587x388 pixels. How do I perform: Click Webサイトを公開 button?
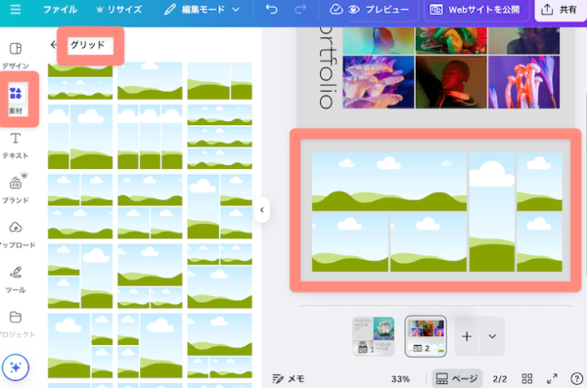(x=474, y=10)
